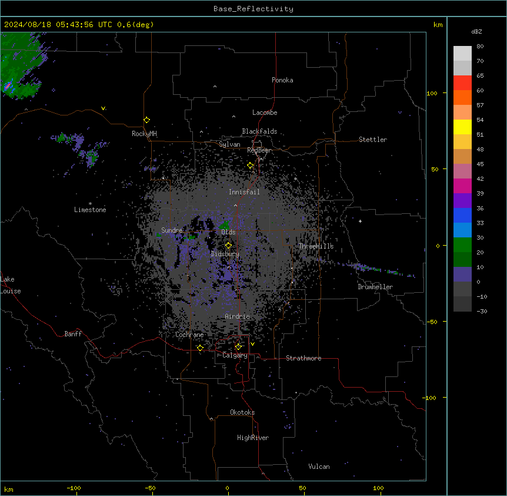Click the asterisk marker above Limestone label
This screenshot has height=496, width=507.
click(x=90, y=204)
